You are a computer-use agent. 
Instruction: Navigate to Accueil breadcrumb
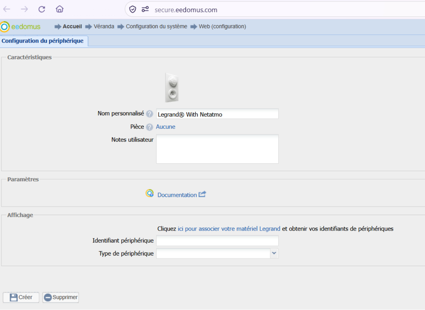click(x=72, y=27)
